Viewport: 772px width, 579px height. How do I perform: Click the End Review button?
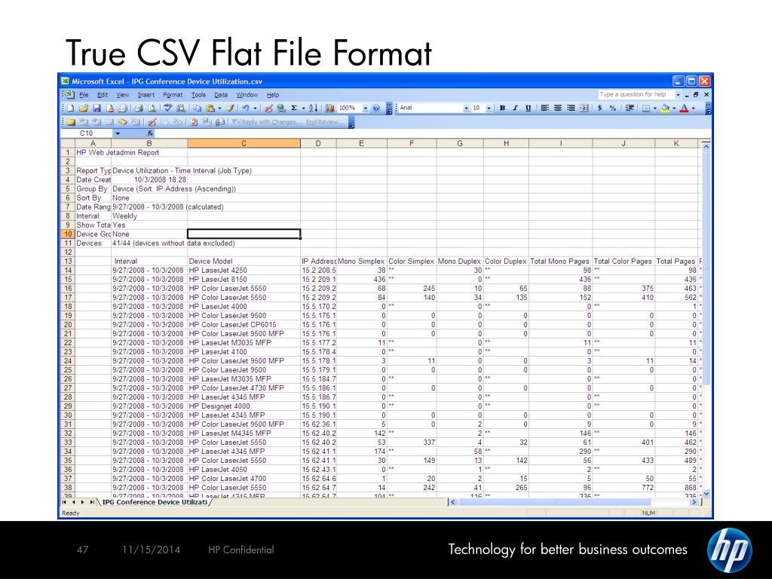tap(324, 121)
